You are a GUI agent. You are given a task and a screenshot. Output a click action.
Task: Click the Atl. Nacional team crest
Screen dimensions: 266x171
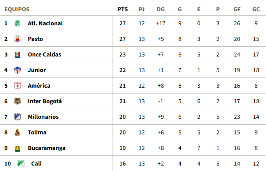(x=17, y=23)
